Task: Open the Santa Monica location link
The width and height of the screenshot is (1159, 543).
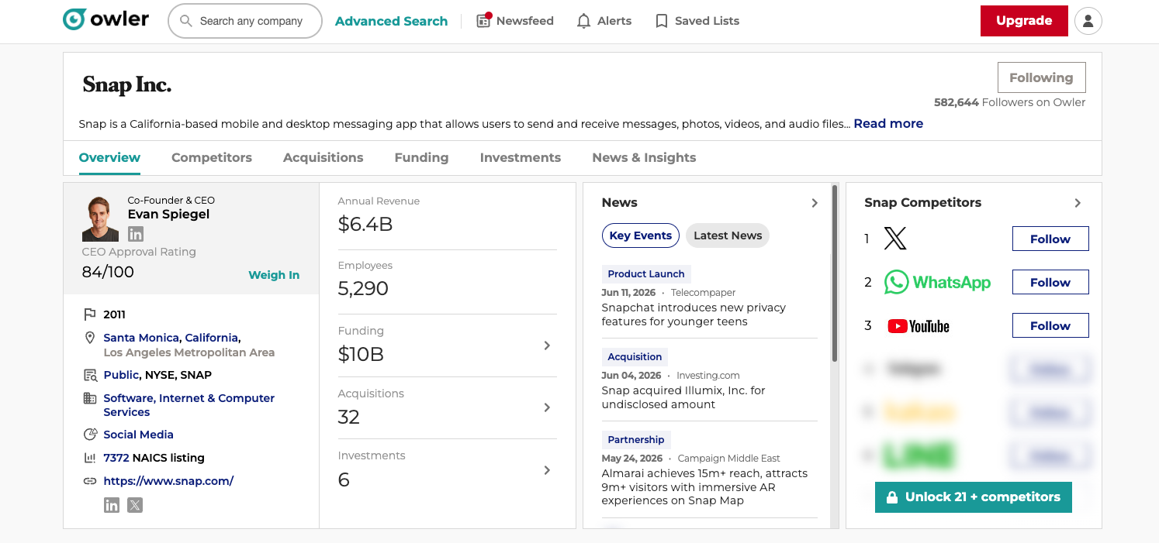Action: (x=141, y=338)
